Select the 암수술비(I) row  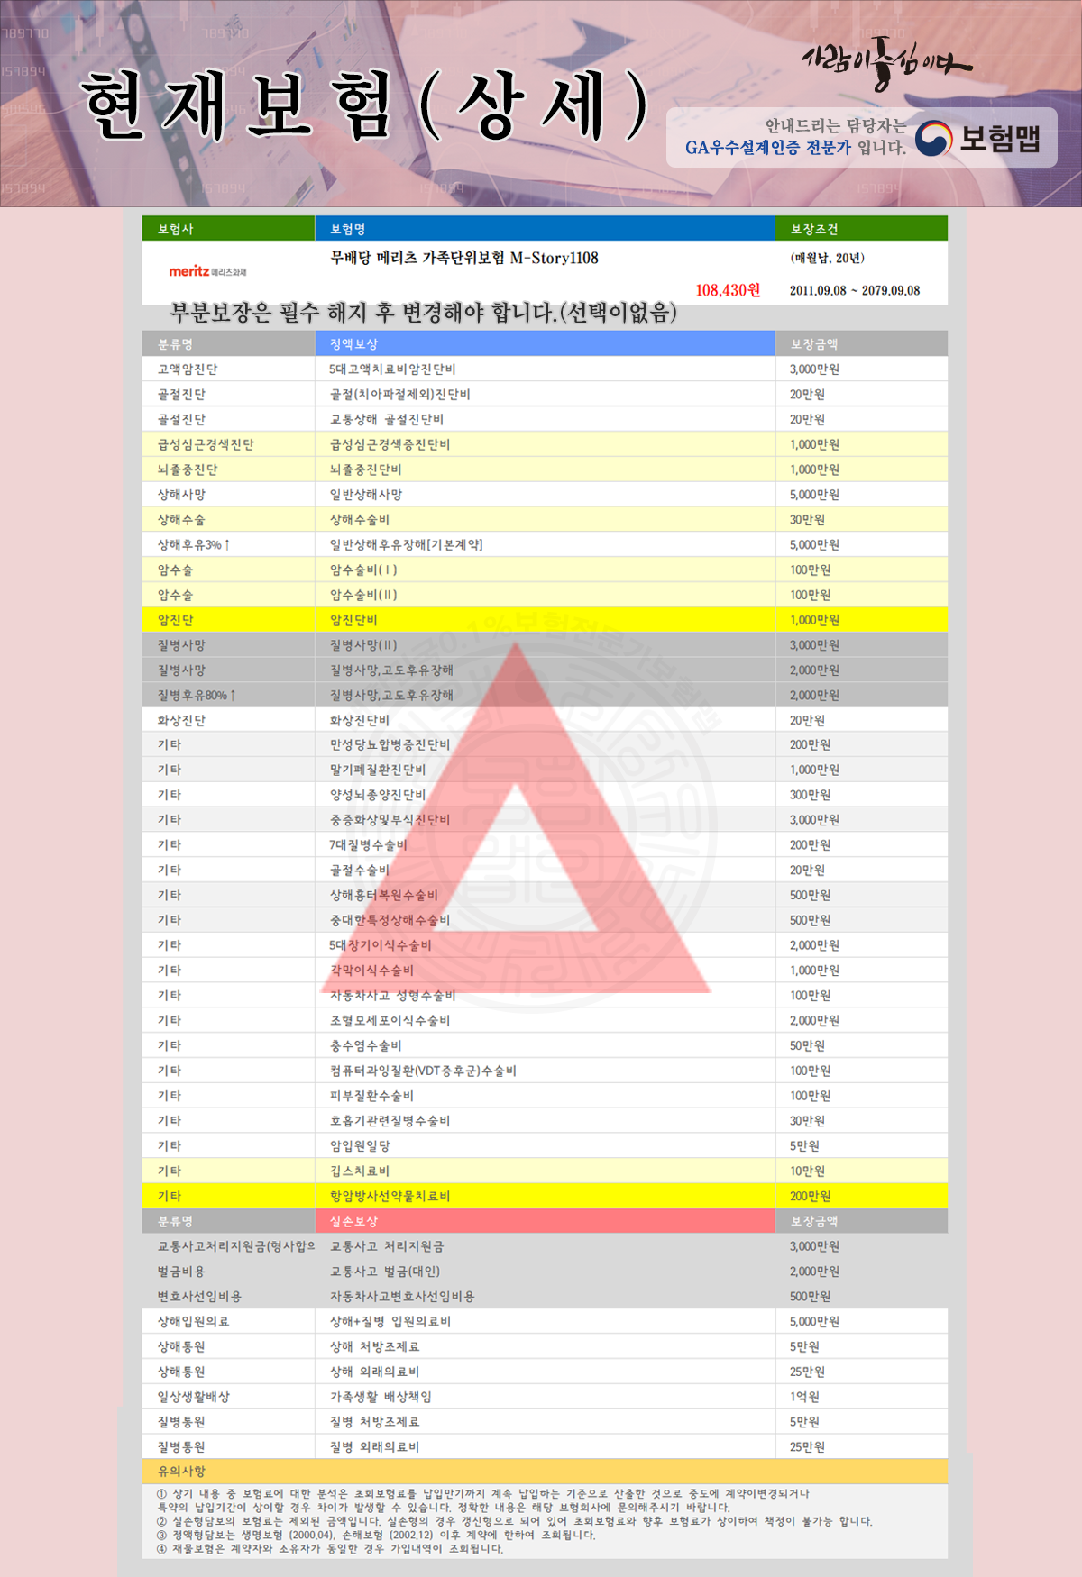pos(545,570)
